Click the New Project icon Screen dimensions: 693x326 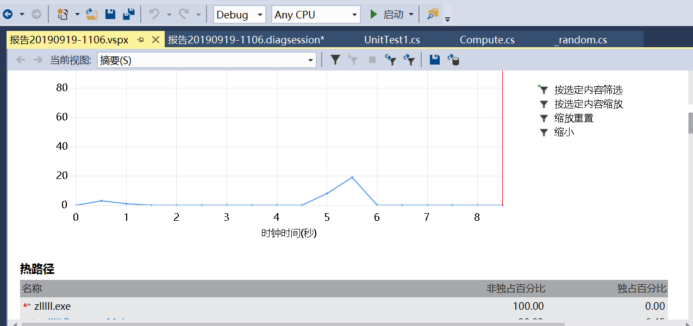(63, 15)
